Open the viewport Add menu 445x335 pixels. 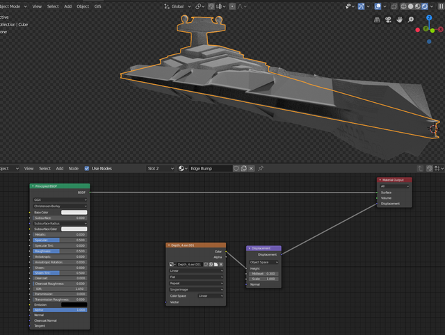point(68,6)
